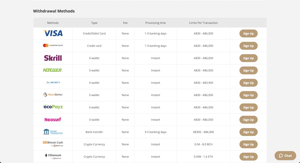Sign up in the Ethereum row
Viewport: 300px width, 163px height.
(248, 157)
